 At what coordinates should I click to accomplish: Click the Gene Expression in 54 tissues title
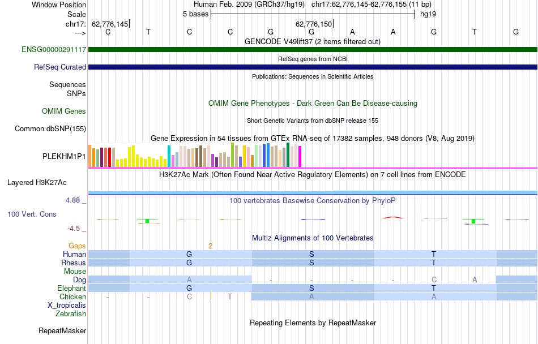[313, 139]
